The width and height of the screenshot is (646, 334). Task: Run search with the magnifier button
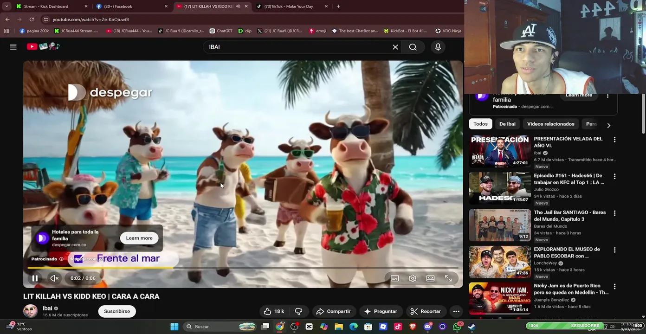(x=413, y=47)
